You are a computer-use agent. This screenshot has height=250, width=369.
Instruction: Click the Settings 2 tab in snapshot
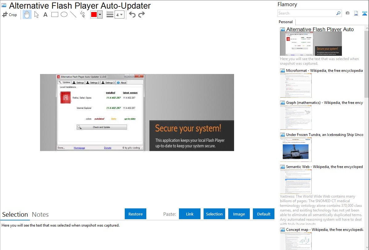(x=93, y=83)
